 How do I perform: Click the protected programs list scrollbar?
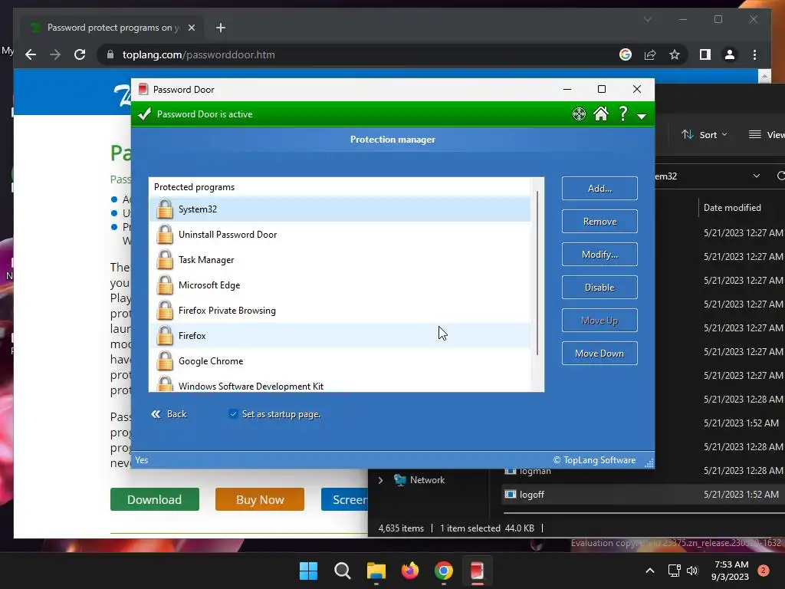(x=537, y=273)
